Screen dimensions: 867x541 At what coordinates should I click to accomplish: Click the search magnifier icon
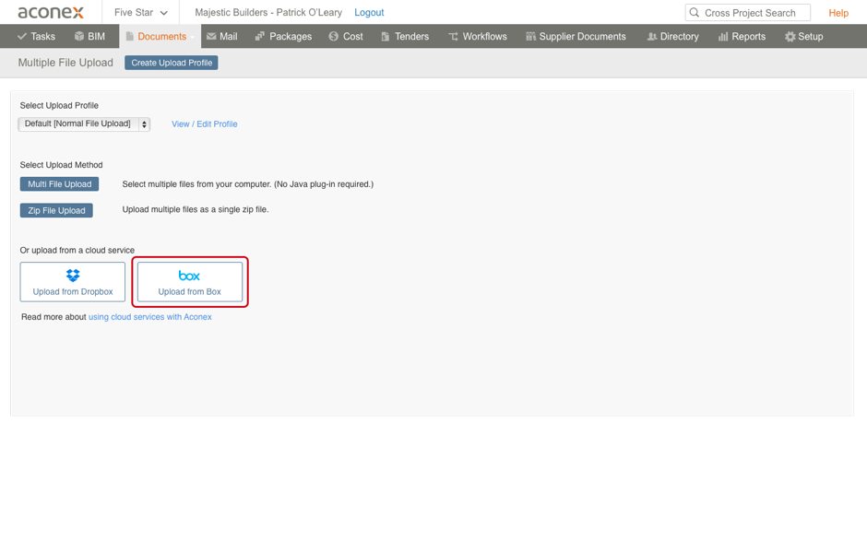(695, 12)
